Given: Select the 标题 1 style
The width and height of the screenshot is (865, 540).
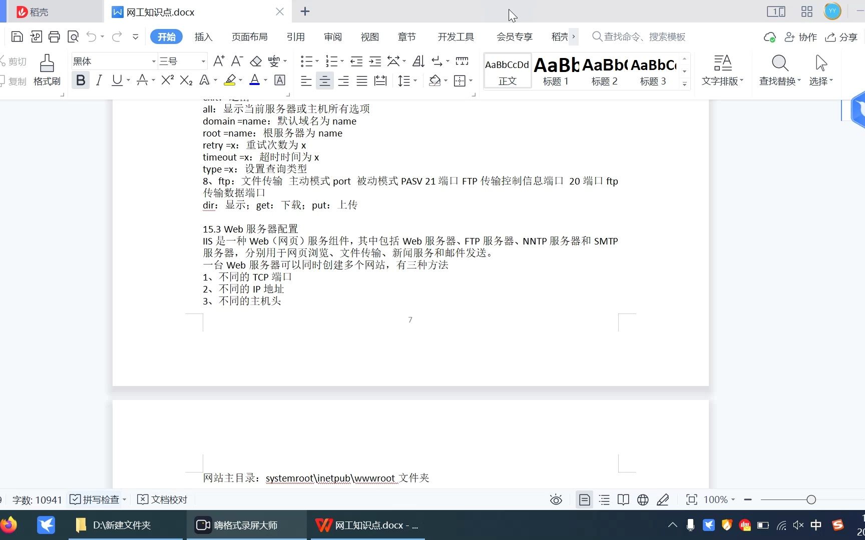Looking at the screenshot, I should 555,70.
